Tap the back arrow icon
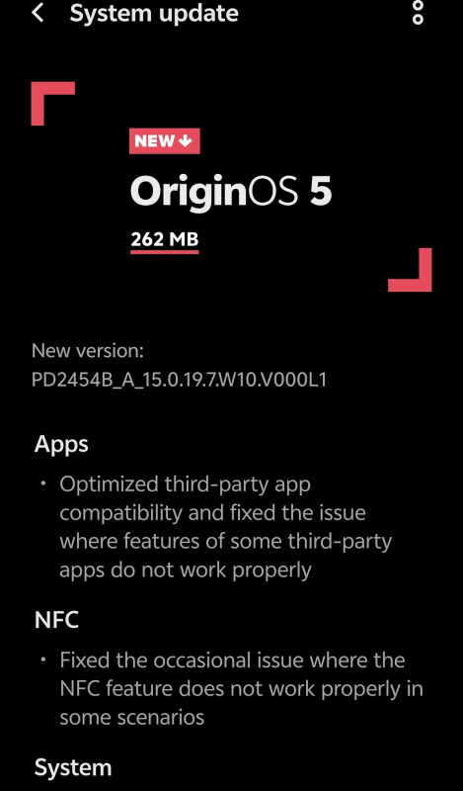This screenshot has height=791, width=463. (38, 14)
